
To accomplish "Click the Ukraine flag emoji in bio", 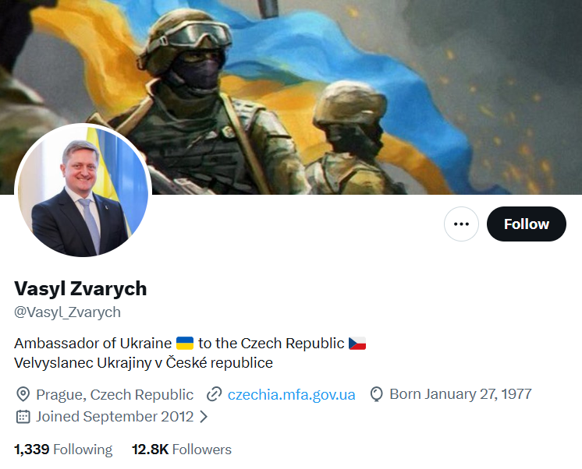I will pos(185,344).
